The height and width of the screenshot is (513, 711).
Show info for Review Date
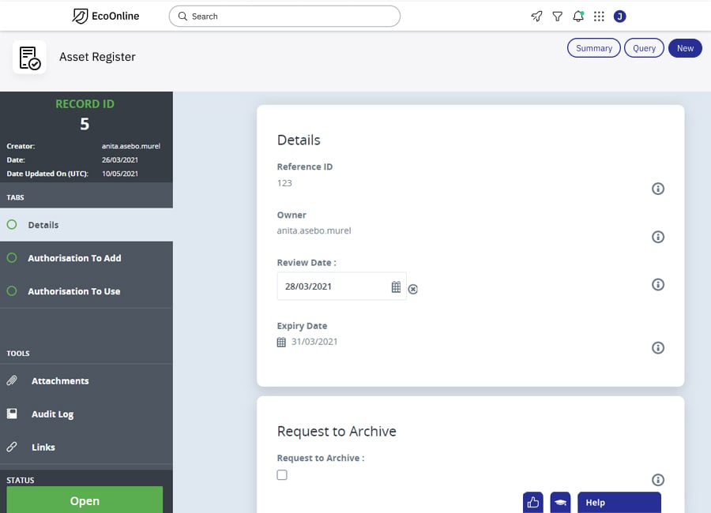tap(657, 284)
